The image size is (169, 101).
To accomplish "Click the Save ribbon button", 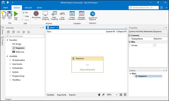I will pyautogui.click(x=10, y=15).
